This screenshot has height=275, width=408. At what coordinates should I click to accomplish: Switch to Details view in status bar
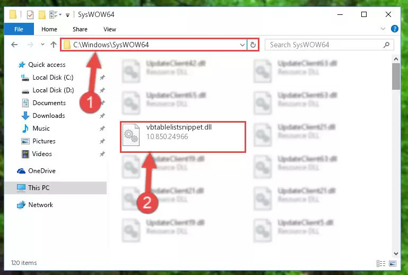coord(381,263)
